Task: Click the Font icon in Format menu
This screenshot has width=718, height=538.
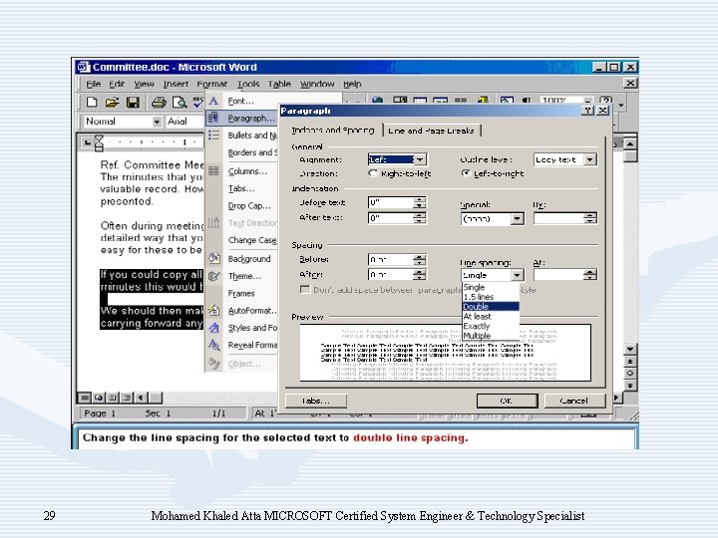Action: click(x=213, y=101)
